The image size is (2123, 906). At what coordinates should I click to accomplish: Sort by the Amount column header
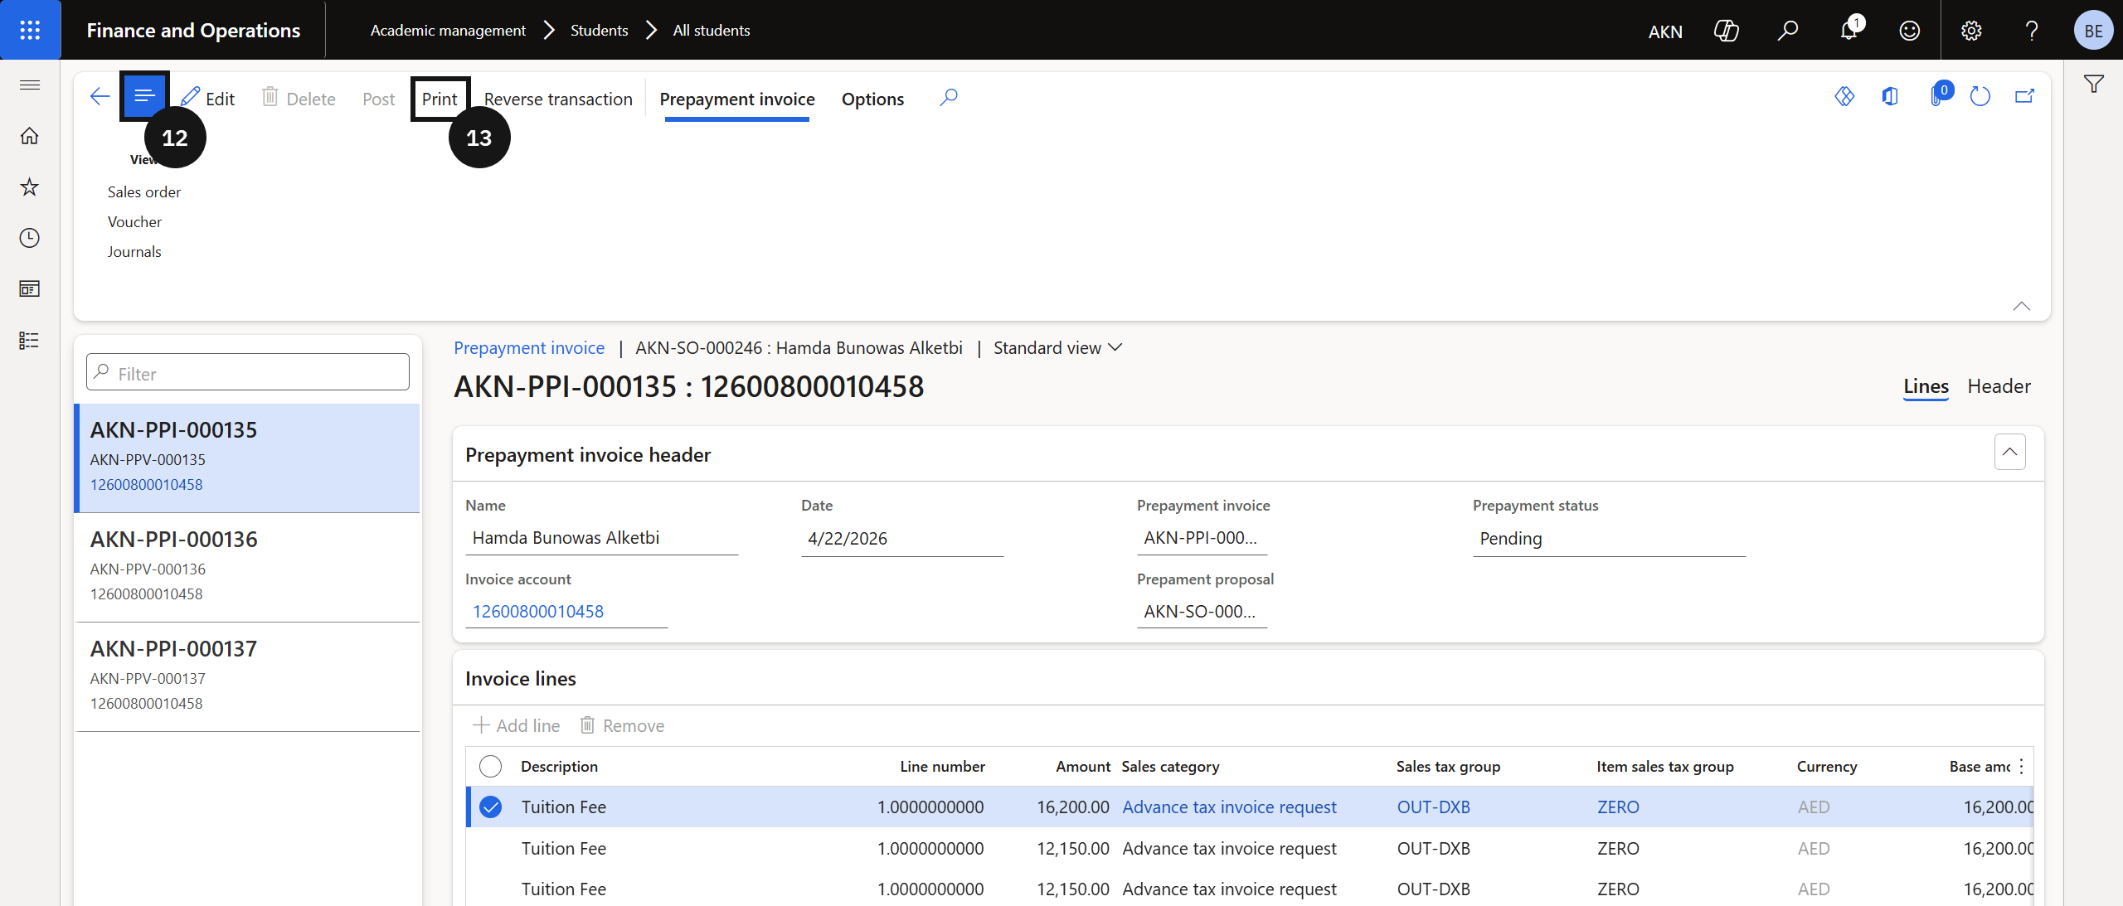[1082, 767]
